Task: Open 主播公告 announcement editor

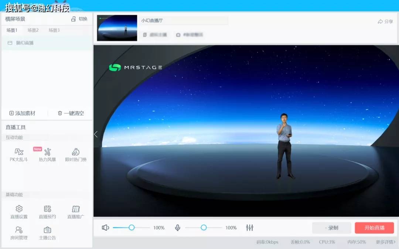Action: tap(47, 233)
